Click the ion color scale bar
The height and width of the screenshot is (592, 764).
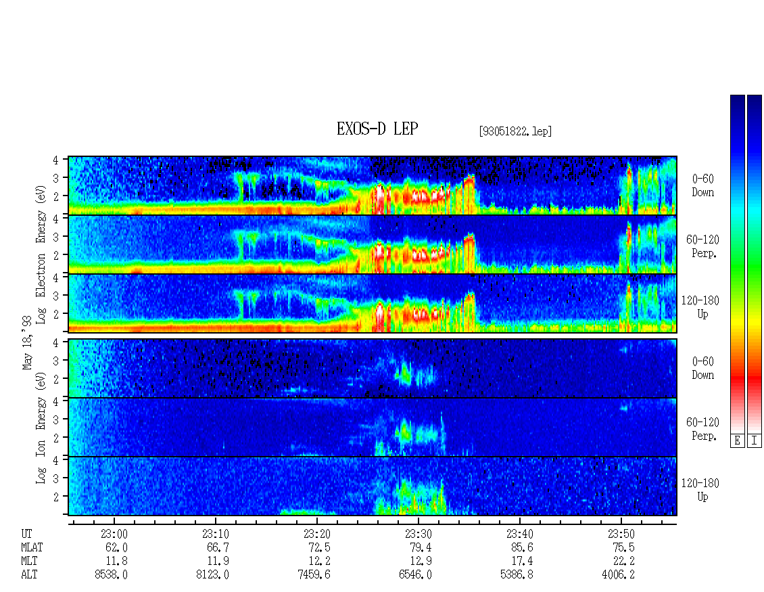[755, 264]
